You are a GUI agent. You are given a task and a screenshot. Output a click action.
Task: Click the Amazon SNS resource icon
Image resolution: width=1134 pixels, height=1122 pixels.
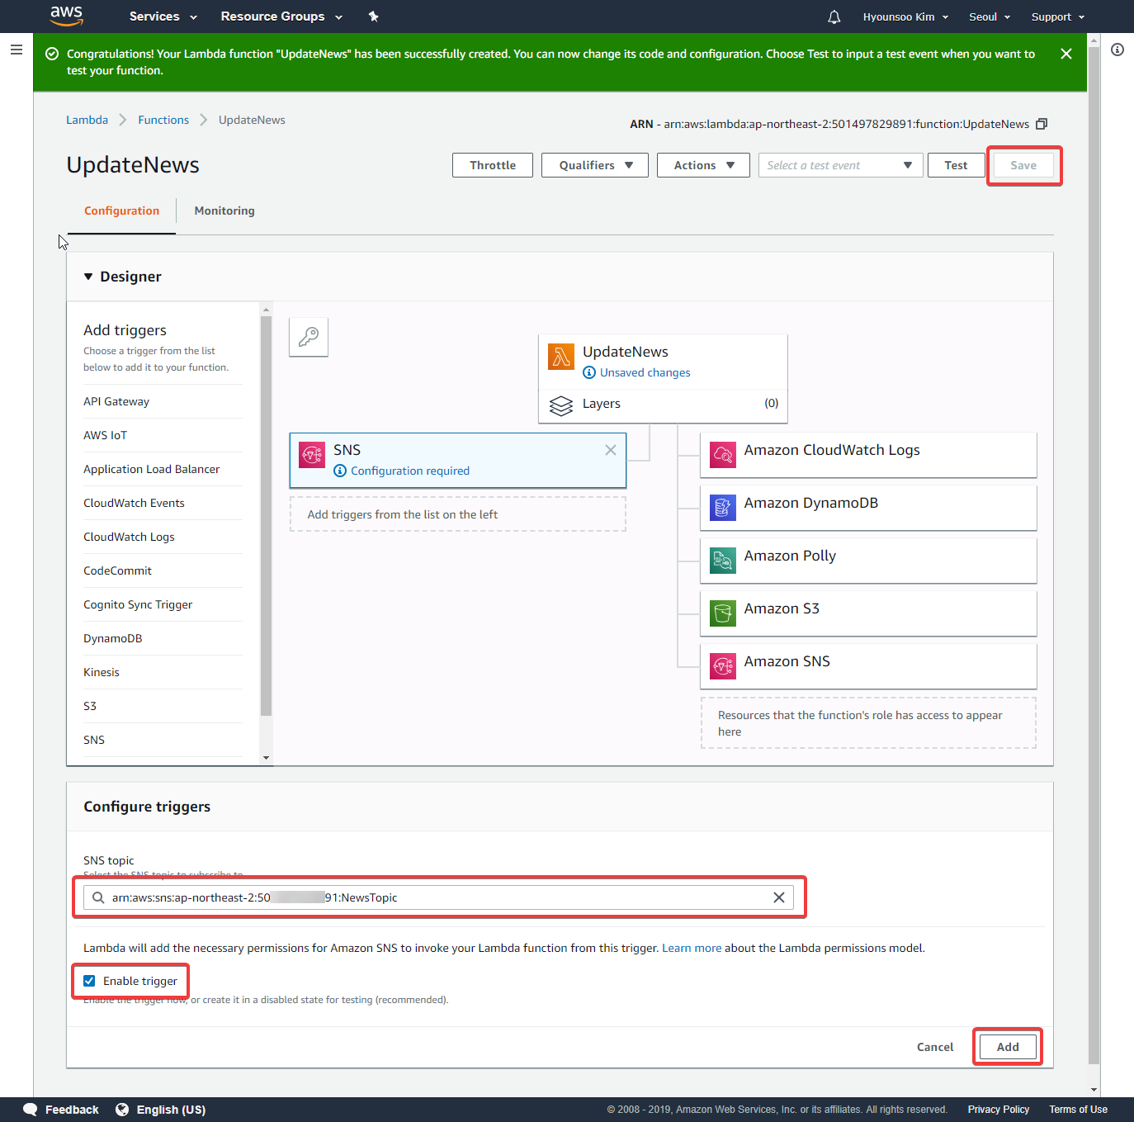pyautogui.click(x=723, y=666)
